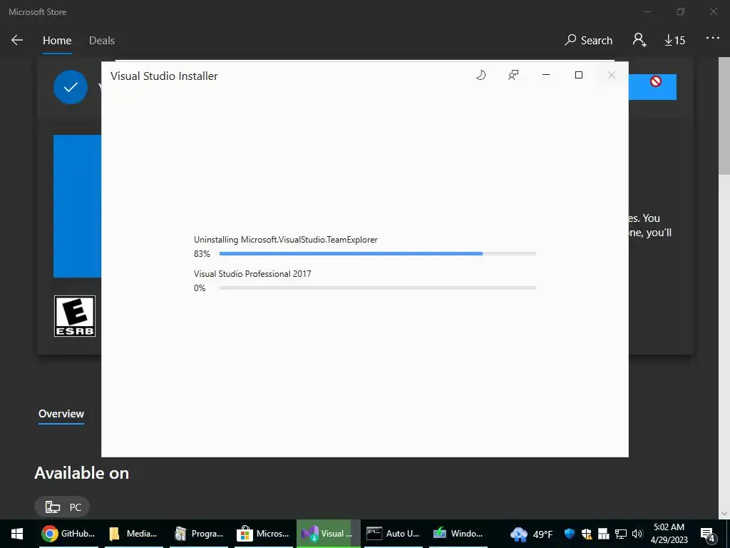This screenshot has height=548, width=730.
Task: Open the Downloads and updates icon showing 15
Action: point(674,41)
